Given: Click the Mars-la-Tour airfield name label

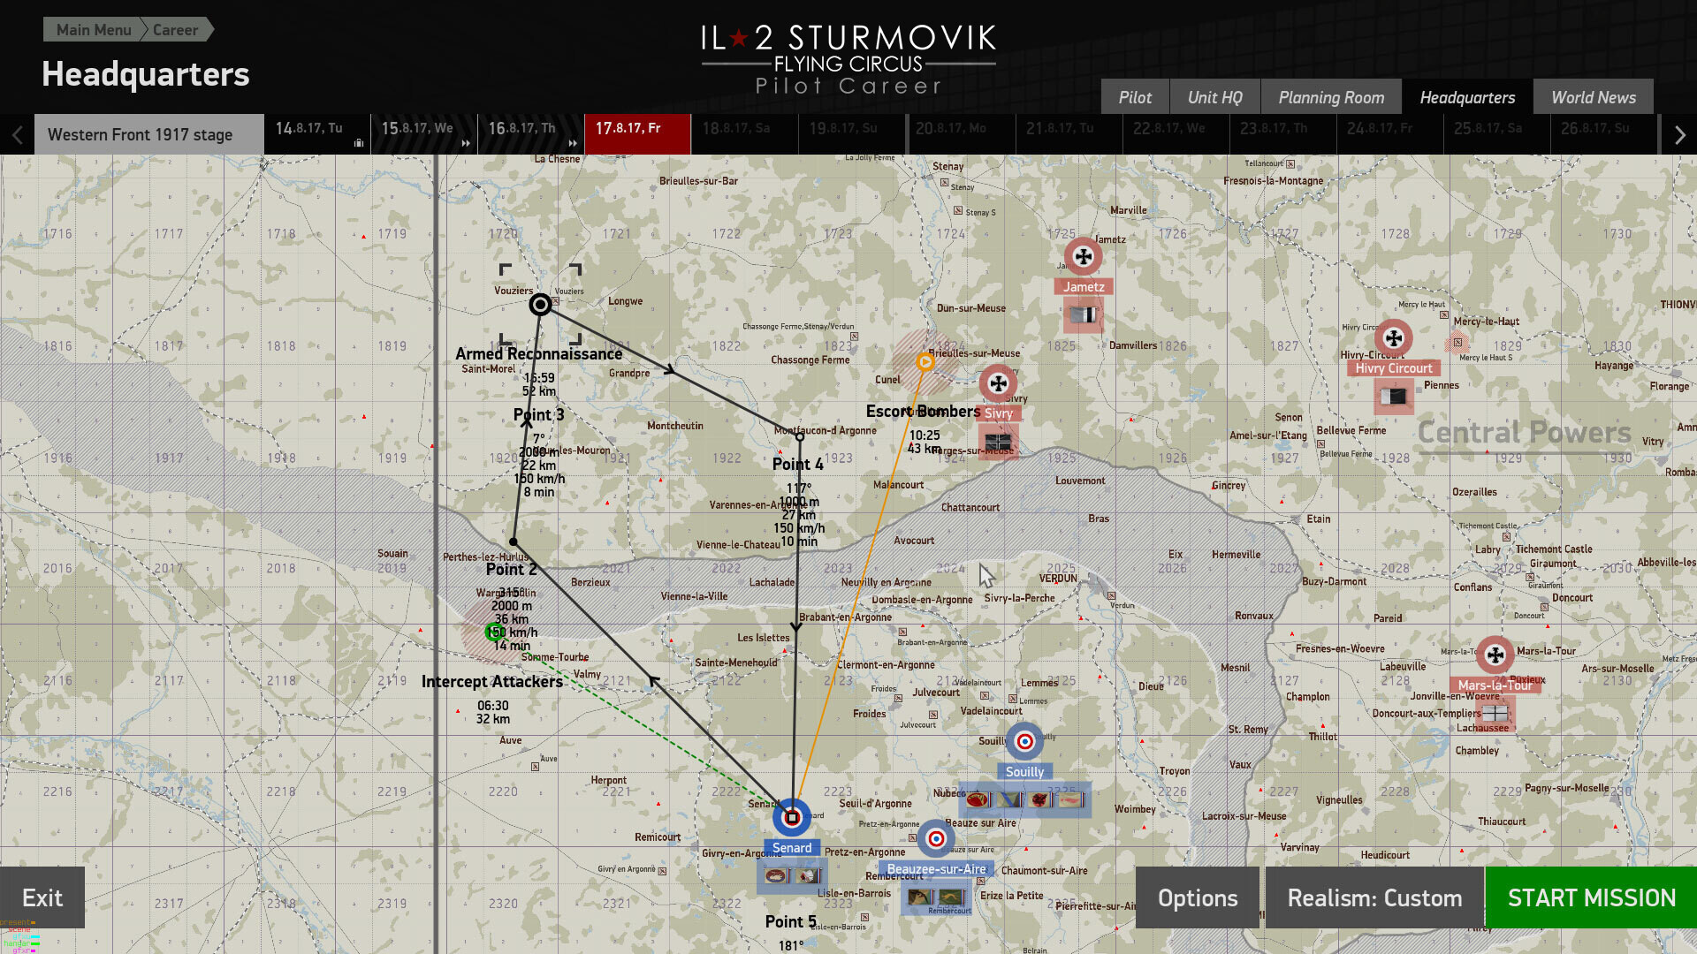Looking at the screenshot, I should [x=1495, y=685].
